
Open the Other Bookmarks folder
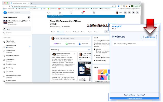point(126,9)
